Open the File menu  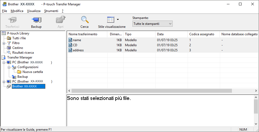pyautogui.click(x=5, y=11)
